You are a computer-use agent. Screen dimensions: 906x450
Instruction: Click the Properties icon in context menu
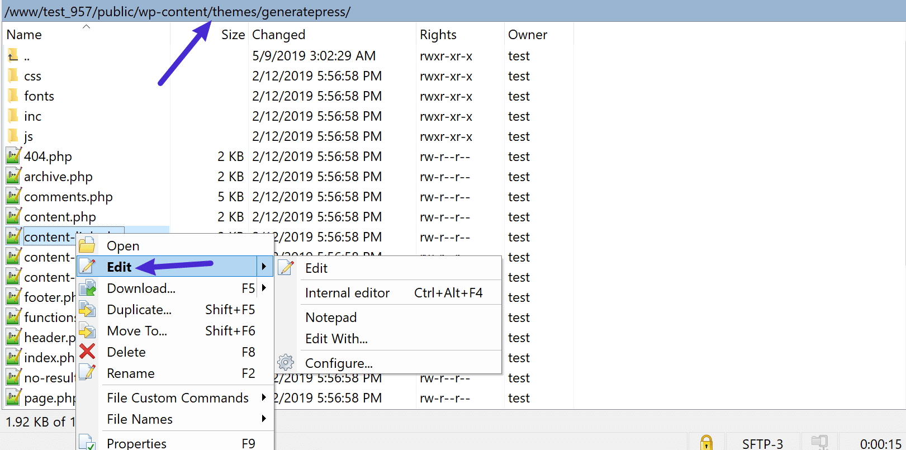point(87,443)
